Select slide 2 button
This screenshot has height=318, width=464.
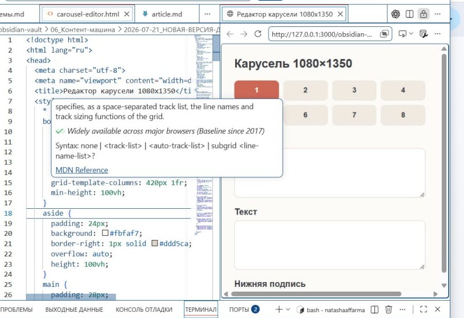305,90
